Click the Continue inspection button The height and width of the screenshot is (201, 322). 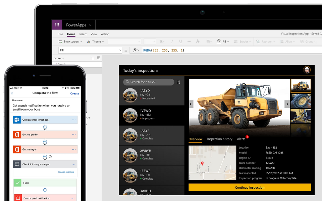pyautogui.click(x=250, y=188)
